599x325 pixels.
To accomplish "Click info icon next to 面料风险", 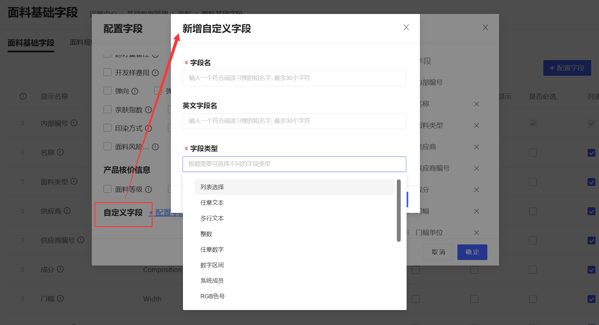I will point(155,147).
